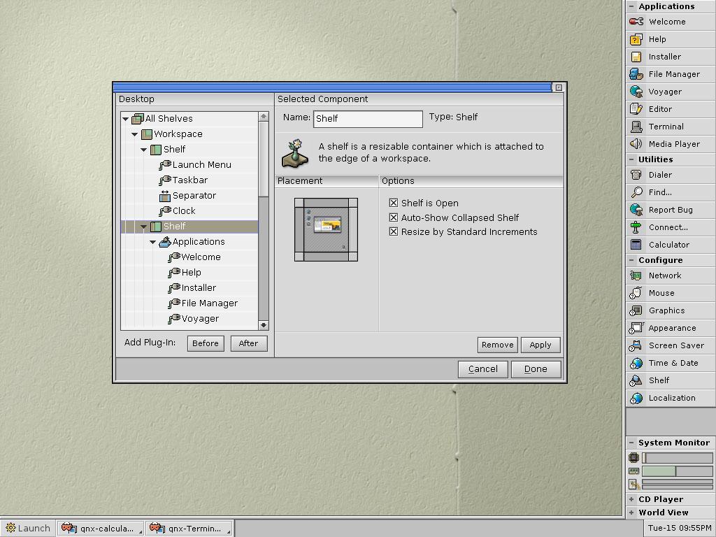Collapse the Applications tree node
The height and width of the screenshot is (537, 716).
pos(153,242)
